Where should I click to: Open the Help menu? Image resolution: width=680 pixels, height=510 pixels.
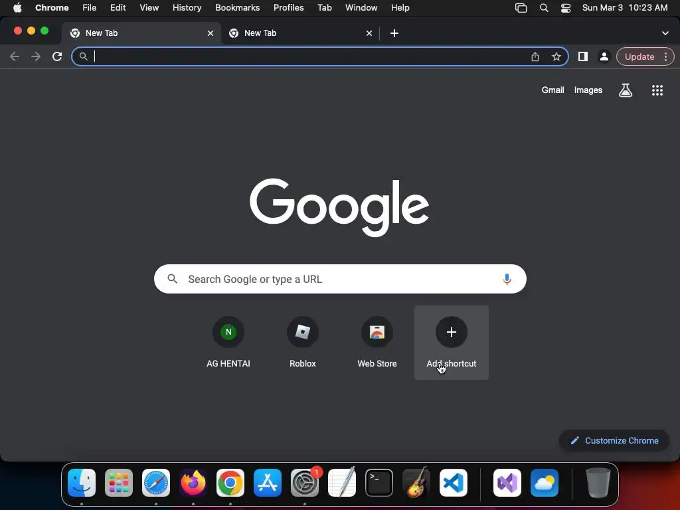400,8
